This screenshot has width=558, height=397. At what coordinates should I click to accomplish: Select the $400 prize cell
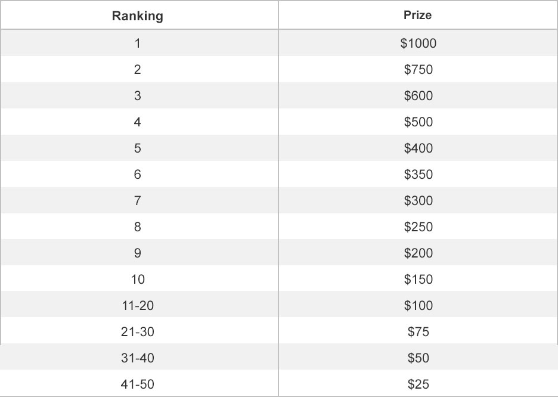[418, 148]
